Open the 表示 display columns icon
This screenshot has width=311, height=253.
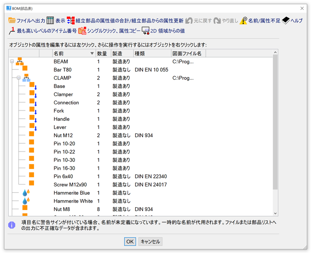[x=50, y=21]
